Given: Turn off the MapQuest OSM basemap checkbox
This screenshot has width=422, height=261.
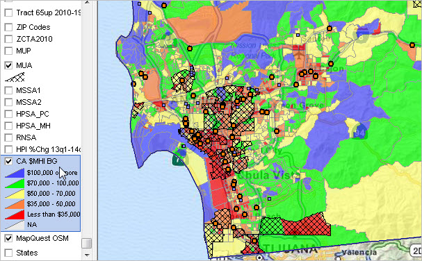Looking at the screenshot, I should (x=8, y=238).
